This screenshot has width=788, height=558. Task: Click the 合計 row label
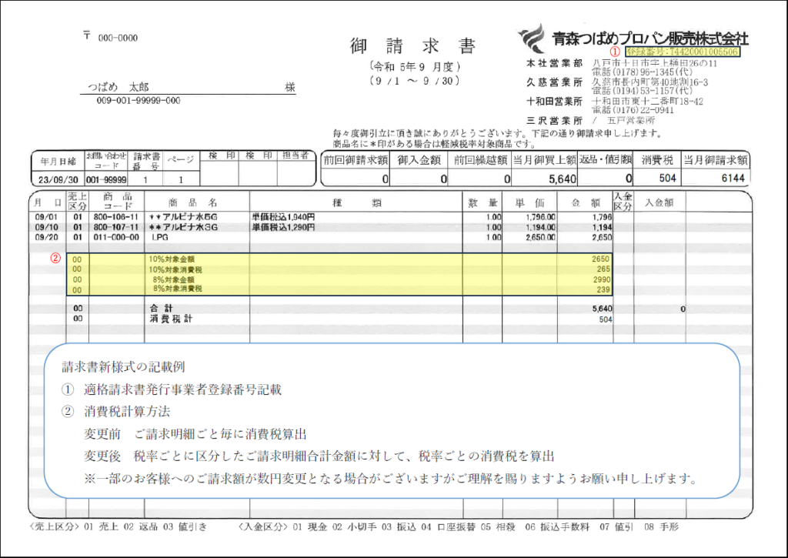coord(159,307)
